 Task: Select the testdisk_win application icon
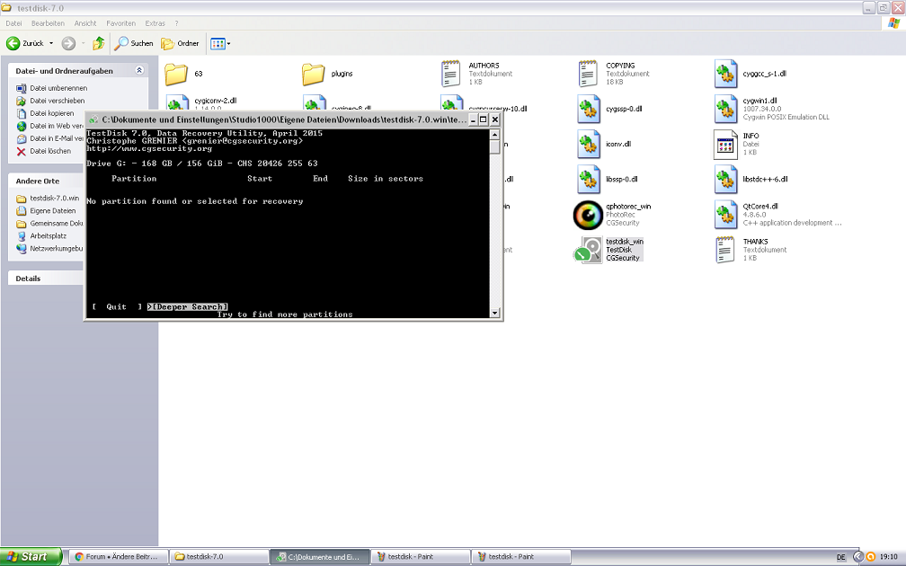coord(588,250)
